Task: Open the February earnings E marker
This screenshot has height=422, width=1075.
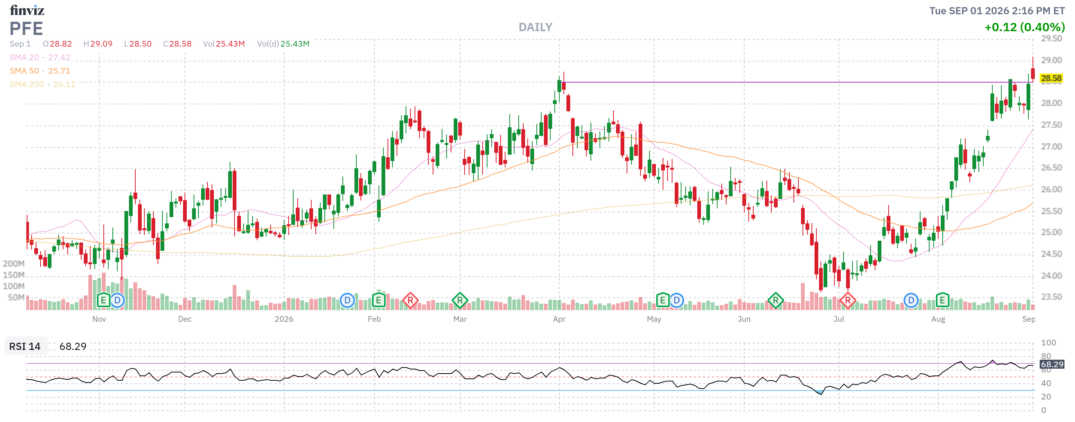Action: [379, 300]
